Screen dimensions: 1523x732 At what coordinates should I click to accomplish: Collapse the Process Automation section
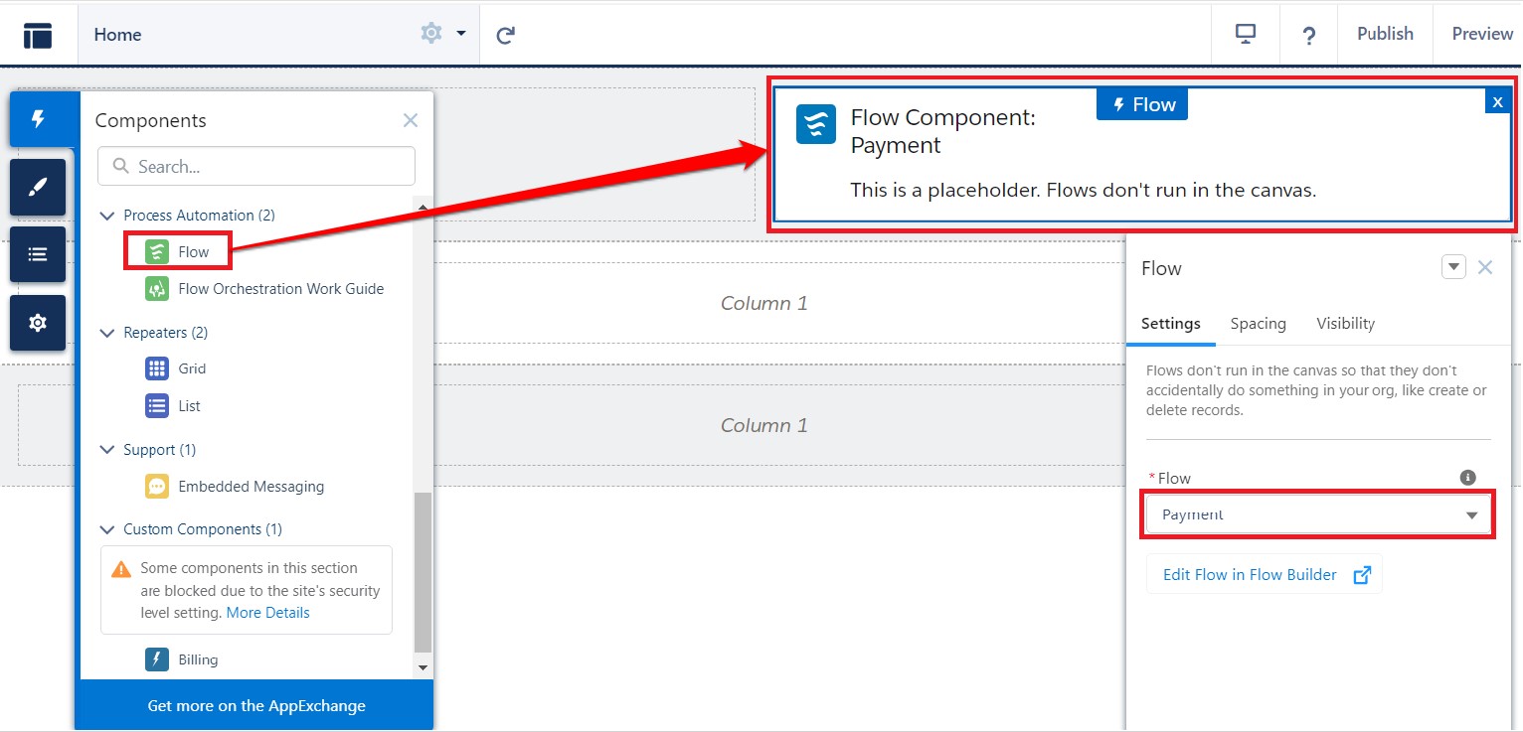point(107,216)
